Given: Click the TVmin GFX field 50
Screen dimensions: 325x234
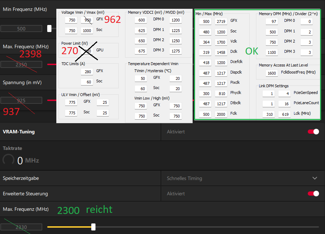Looking at the screenshot, I should [141, 78].
